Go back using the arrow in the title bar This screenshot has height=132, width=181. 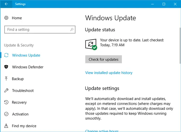pos(6,4)
